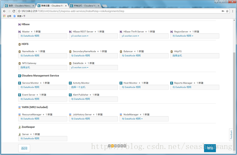Open NodeManager host assignment dropdown
237x155 pixels.
[132, 119]
